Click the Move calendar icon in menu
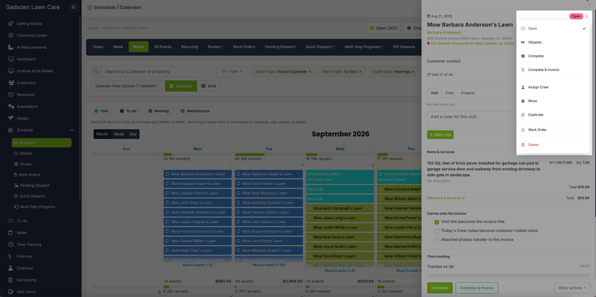The height and width of the screenshot is (297, 596). pyautogui.click(x=523, y=101)
